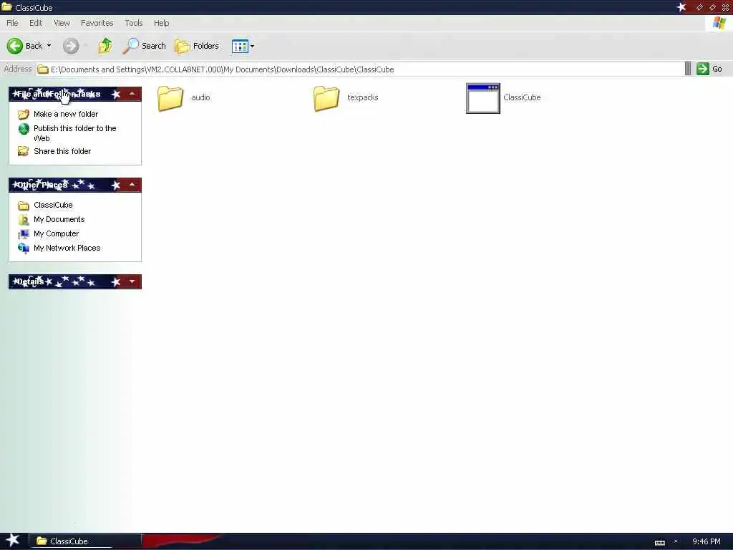The image size is (733, 550).
Task: Click the Go button
Action: pos(709,69)
